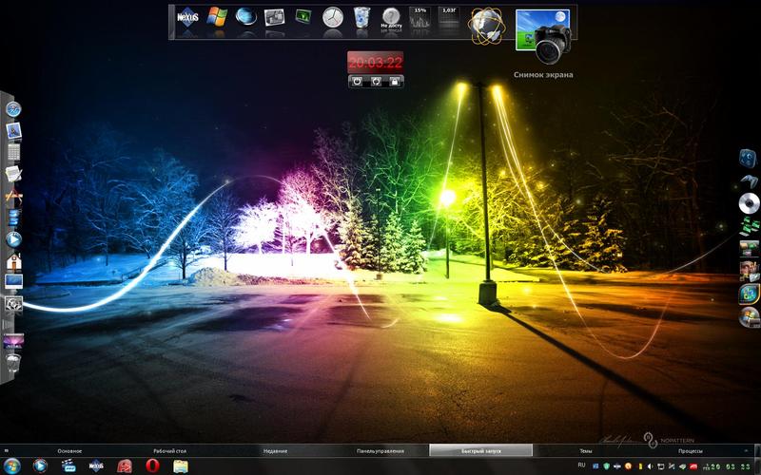This screenshot has width=761, height=475.
Task: Open the Recycle Bin in the top dock
Action: pos(361,17)
